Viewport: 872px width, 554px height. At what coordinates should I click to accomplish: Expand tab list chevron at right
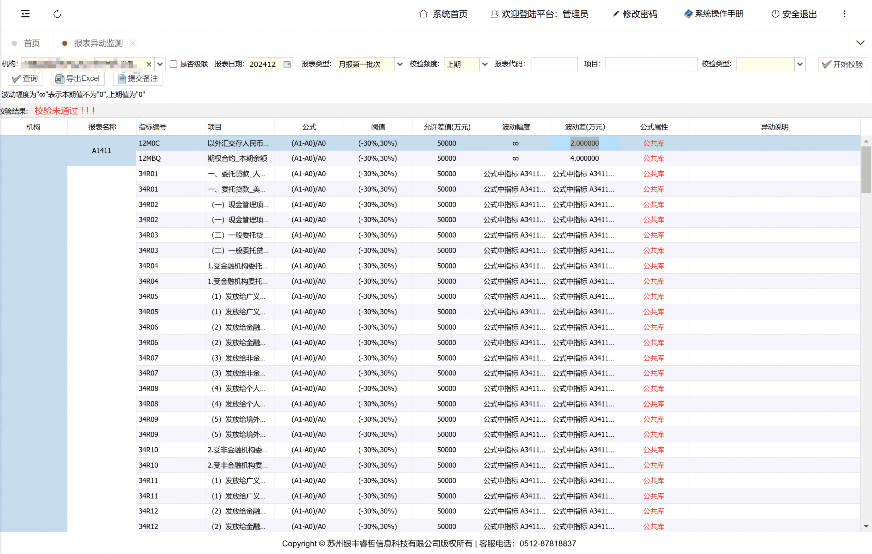coord(860,43)
